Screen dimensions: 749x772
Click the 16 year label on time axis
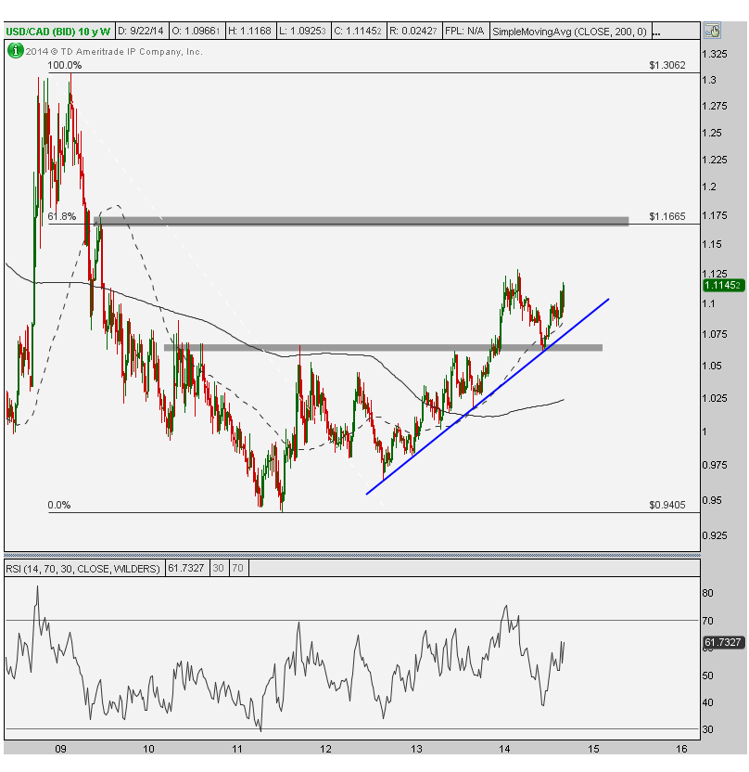coord(681,749)
